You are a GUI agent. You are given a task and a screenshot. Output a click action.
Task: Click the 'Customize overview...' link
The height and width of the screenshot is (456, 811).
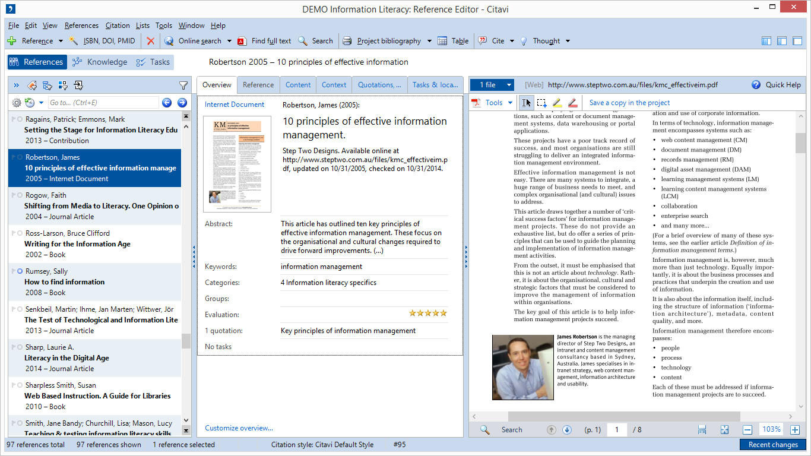239,428
